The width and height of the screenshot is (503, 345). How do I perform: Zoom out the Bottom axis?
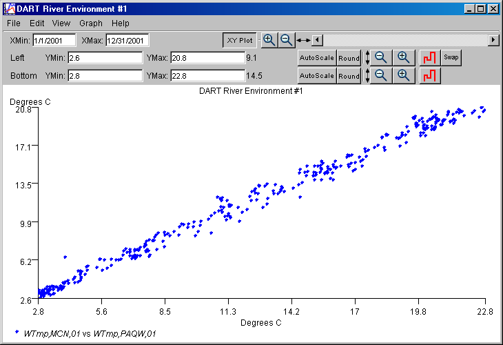(x=382, y=75)
